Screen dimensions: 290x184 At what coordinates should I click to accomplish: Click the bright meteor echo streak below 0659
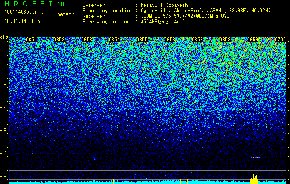tap(255, 157)
